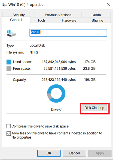Click the Windows drive icon beside name field
This screenshot has height=160, width=113.
(x=11, y=33)
